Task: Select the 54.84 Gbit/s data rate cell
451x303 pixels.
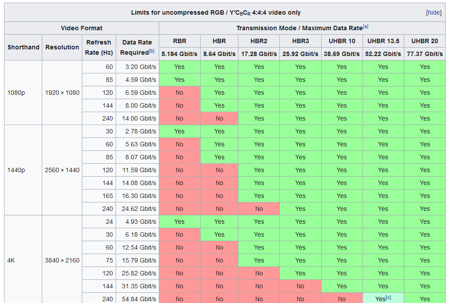Action: click(x=137, y=298)
